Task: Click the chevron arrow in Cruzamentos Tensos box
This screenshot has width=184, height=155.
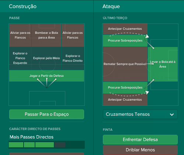Action: pyautogui.click(x=172, y=115)
